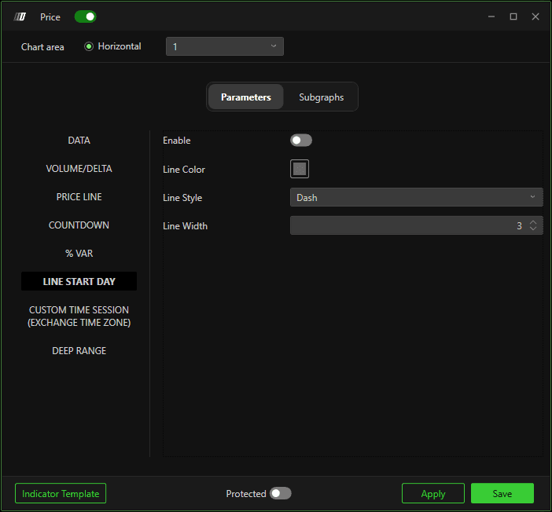
Task: Open the DATA section
Action: pyautogui.click(x=79, y=141)
